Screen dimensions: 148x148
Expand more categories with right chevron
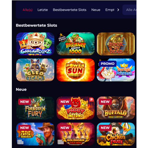pos(118,10)
